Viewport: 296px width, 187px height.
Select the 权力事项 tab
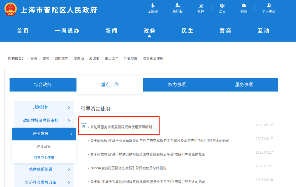pos(177,85)
